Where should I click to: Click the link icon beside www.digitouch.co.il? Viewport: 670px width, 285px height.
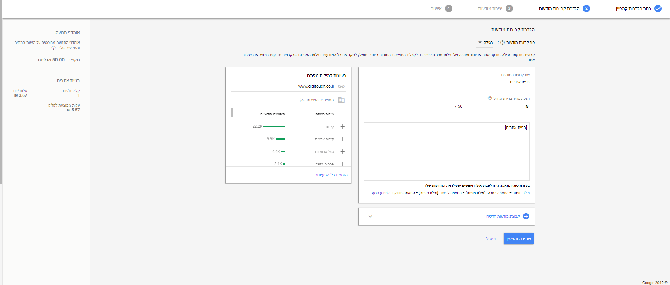(x=341, y=86)
